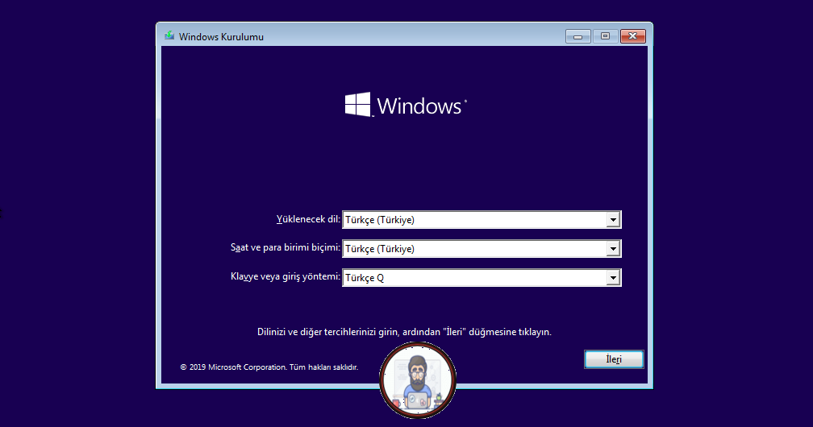Screen dimensions: 813x427
Task: Click the Windows logo in the setup dialog
Action: pos(406,106)
